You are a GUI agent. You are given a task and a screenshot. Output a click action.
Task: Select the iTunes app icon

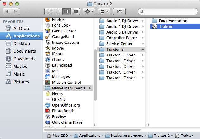[x=48, y=59]
